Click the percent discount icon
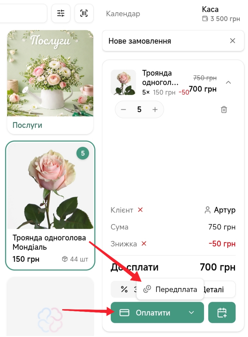Image resolution: width=248 pixels, height=337 pixels. pos(124,289)
